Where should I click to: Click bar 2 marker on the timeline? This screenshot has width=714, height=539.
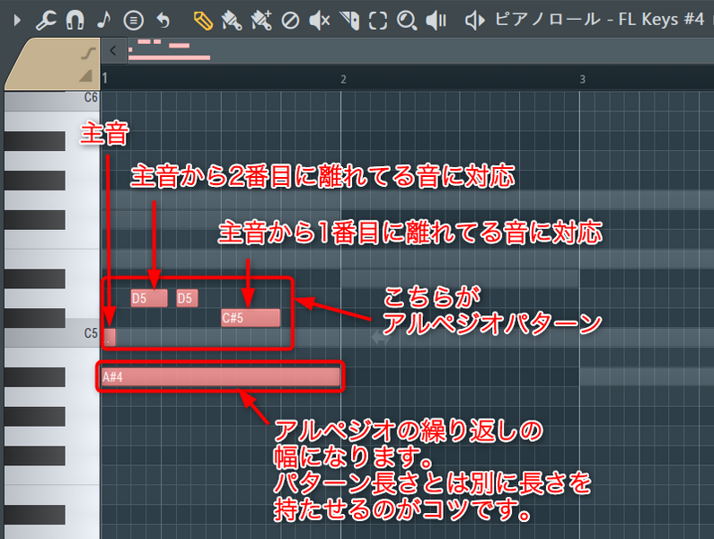tap(343, 80)
